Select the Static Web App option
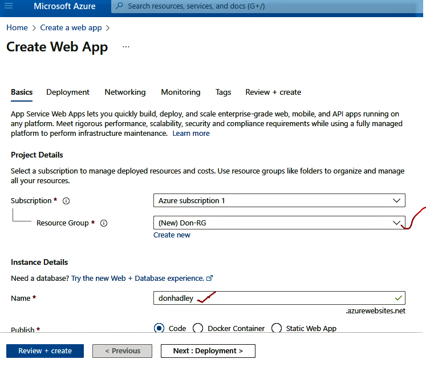Image resolution: width=426 pixels, height=367 pixels. [277, 328]
